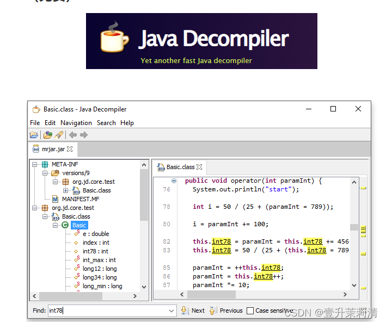The image size is (386, 323).
Task: Click the field icon beside long12 : long
Action: [77, 268]
